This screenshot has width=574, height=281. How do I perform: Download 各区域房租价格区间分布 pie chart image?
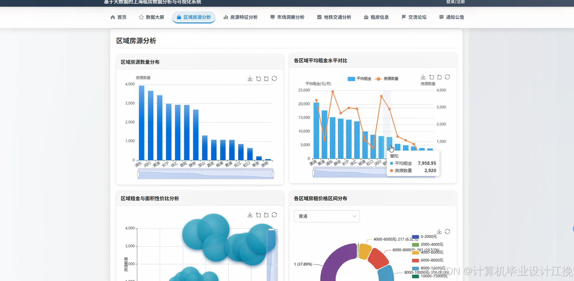point(439,232)
